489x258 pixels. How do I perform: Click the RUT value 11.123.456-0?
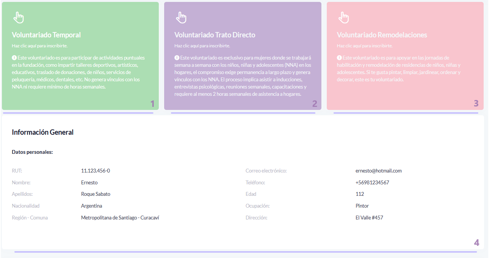95,171
